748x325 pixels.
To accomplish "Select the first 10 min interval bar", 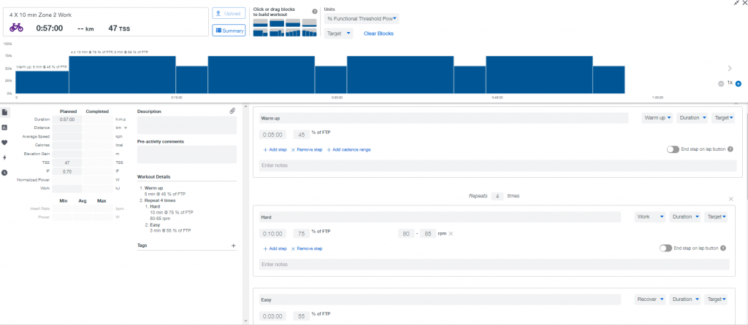I will (x=122, y=75).
